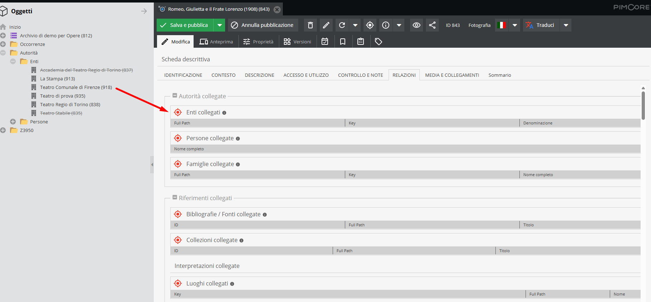Switch to the IDENTIFICAZIONE tab
Image resolution: width=651 pixels, height=302 pixels.
pyautogui.click(x=183, y=75)
